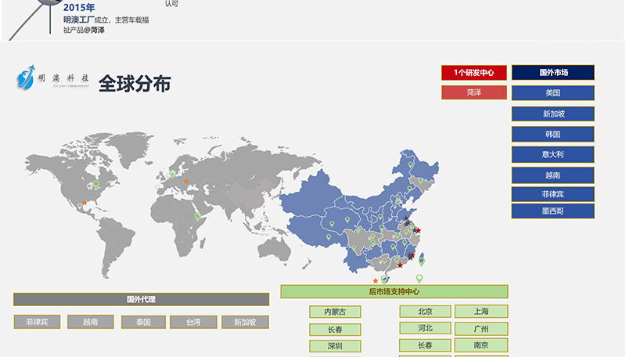626x357 pixels.
Task: Select the red 菏泽 box
Action: (x=474, y=92)
